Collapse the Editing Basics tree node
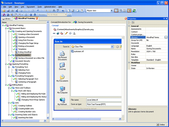Screen dimensions: 169x127 6,85
